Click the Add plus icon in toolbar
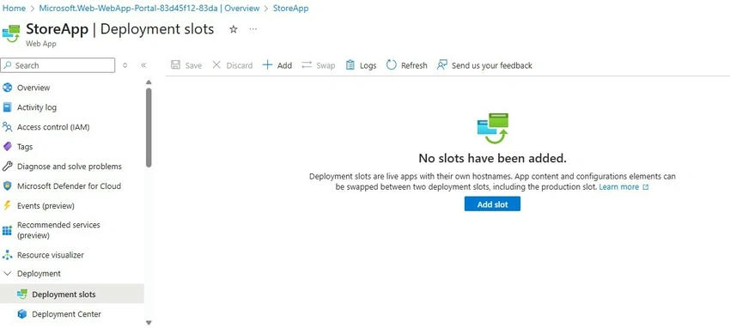The image size is (730, 328). click(x=267, y=65)
